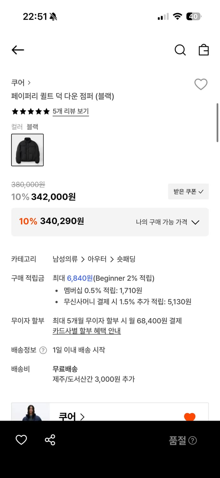
Task: Open 5개 리뷰 보기 link
Action: [71, 112]
